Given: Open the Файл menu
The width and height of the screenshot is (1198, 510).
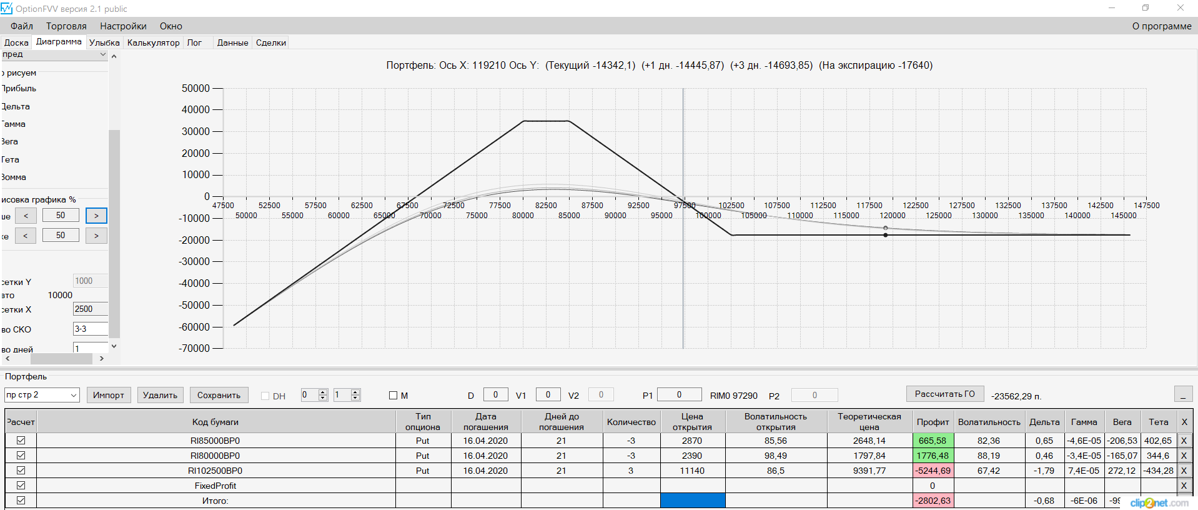Looking at the screenshot, I should (22, 26).
